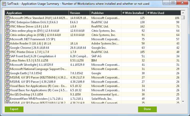Click the VNC Enterprise Edition E4.6.3 row icon

7,22
